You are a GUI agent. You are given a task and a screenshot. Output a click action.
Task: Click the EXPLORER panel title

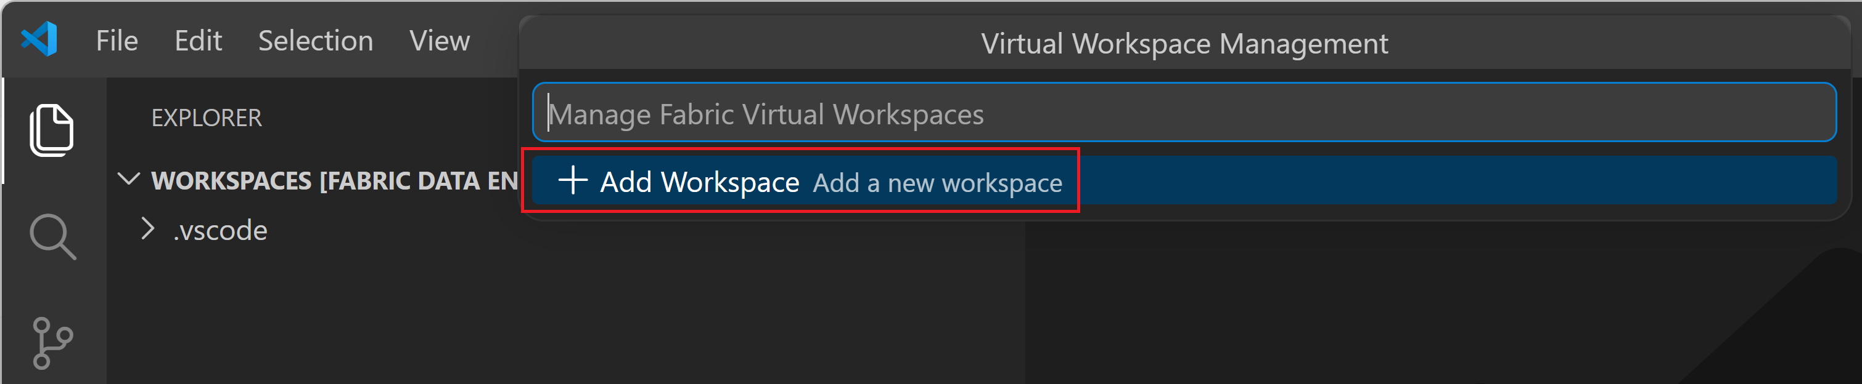tap(207, 118)
